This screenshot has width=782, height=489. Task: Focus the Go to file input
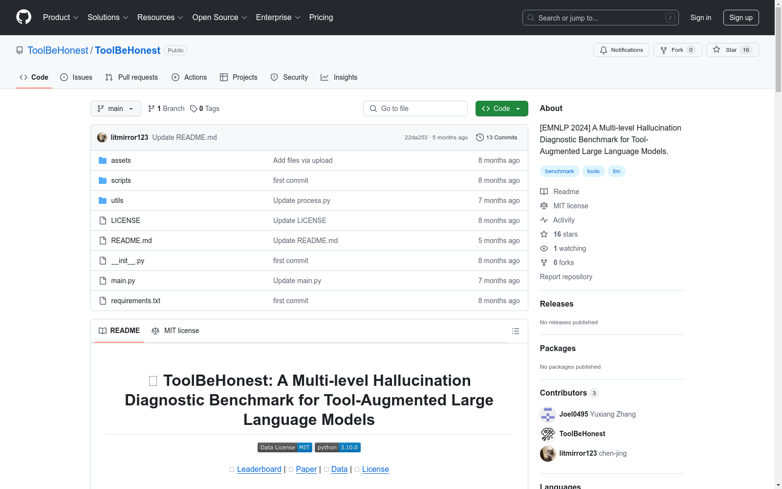pos(415,109)
